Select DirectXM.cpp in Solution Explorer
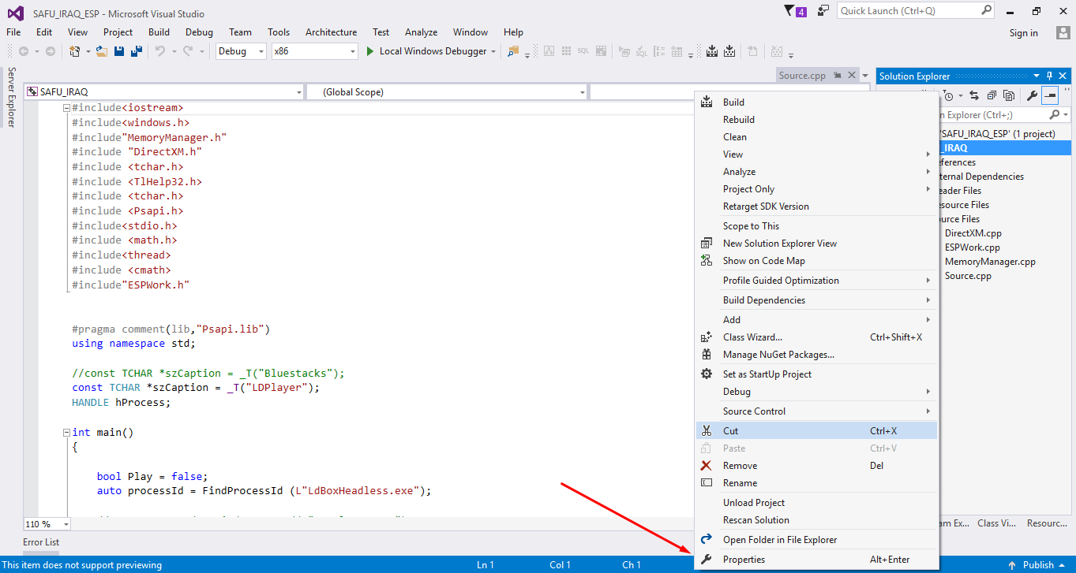Image resolution: width=1076 pixels, height=573 pixels. 973,233
